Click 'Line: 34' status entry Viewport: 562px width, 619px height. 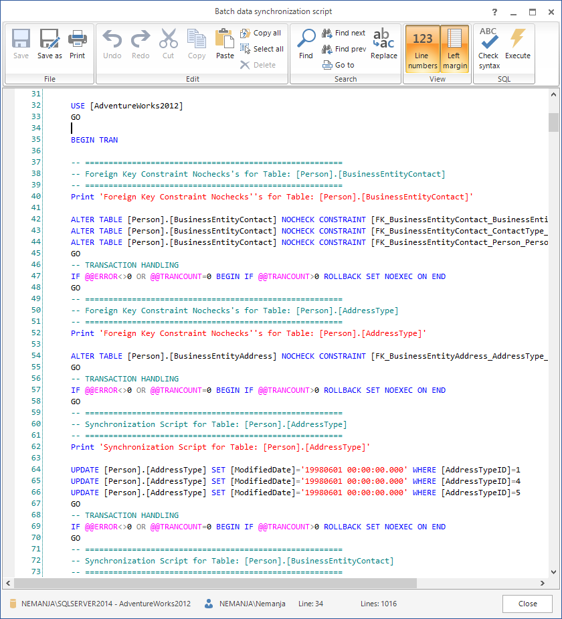pos(310,604)
